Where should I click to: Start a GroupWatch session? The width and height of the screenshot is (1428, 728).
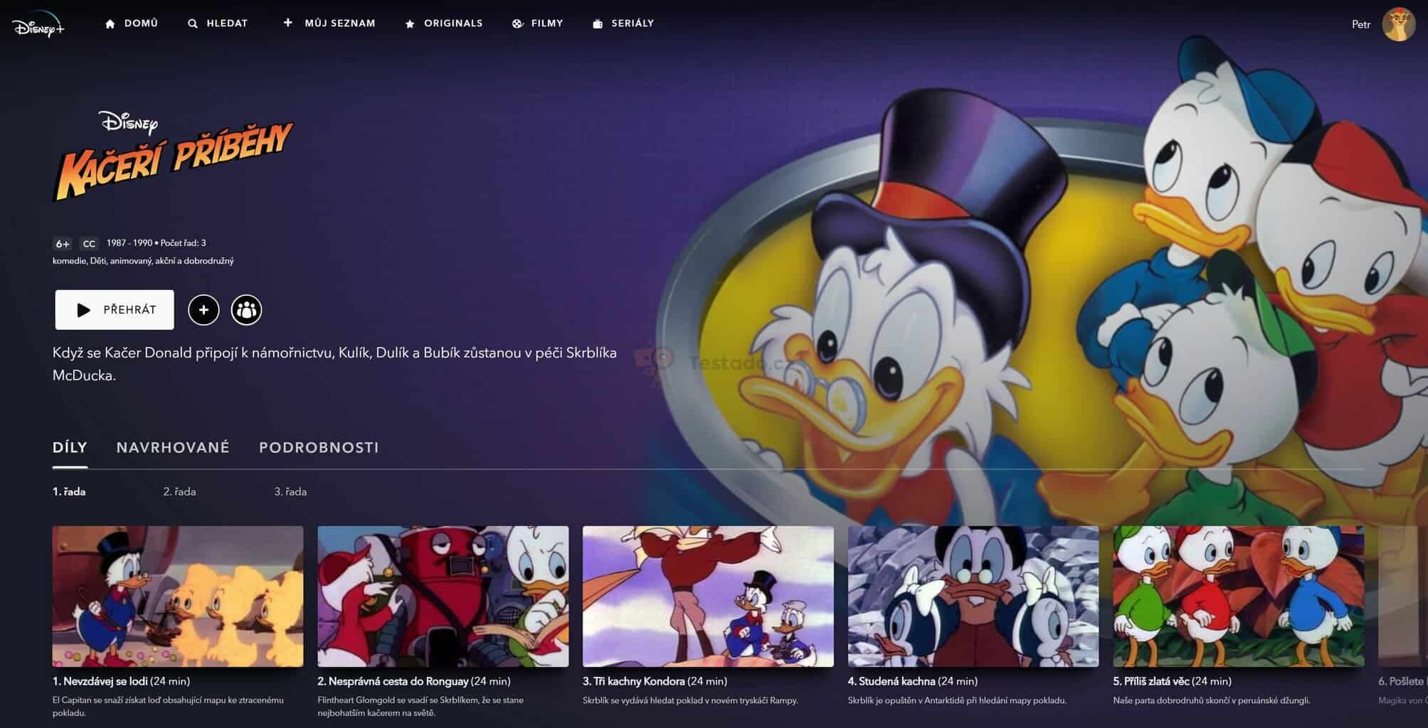pyautogui.click(x=246, y=310)
